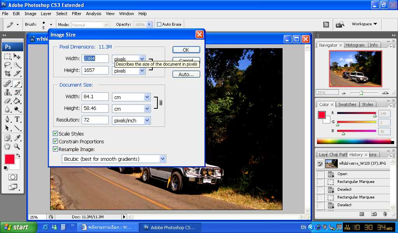The width and height of the screenshot is (398, 233).
Task: Select the Eraser tool
Action: (7, 101)
